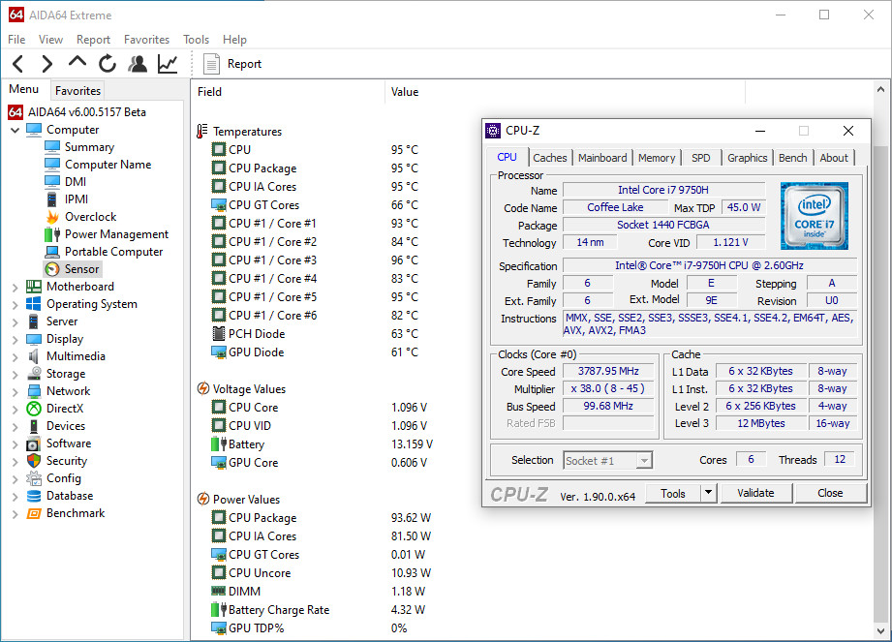Image resolution: width=892 pixels, height=642 pixels.
Task: Expand the Network node
Action: [15, 392]
